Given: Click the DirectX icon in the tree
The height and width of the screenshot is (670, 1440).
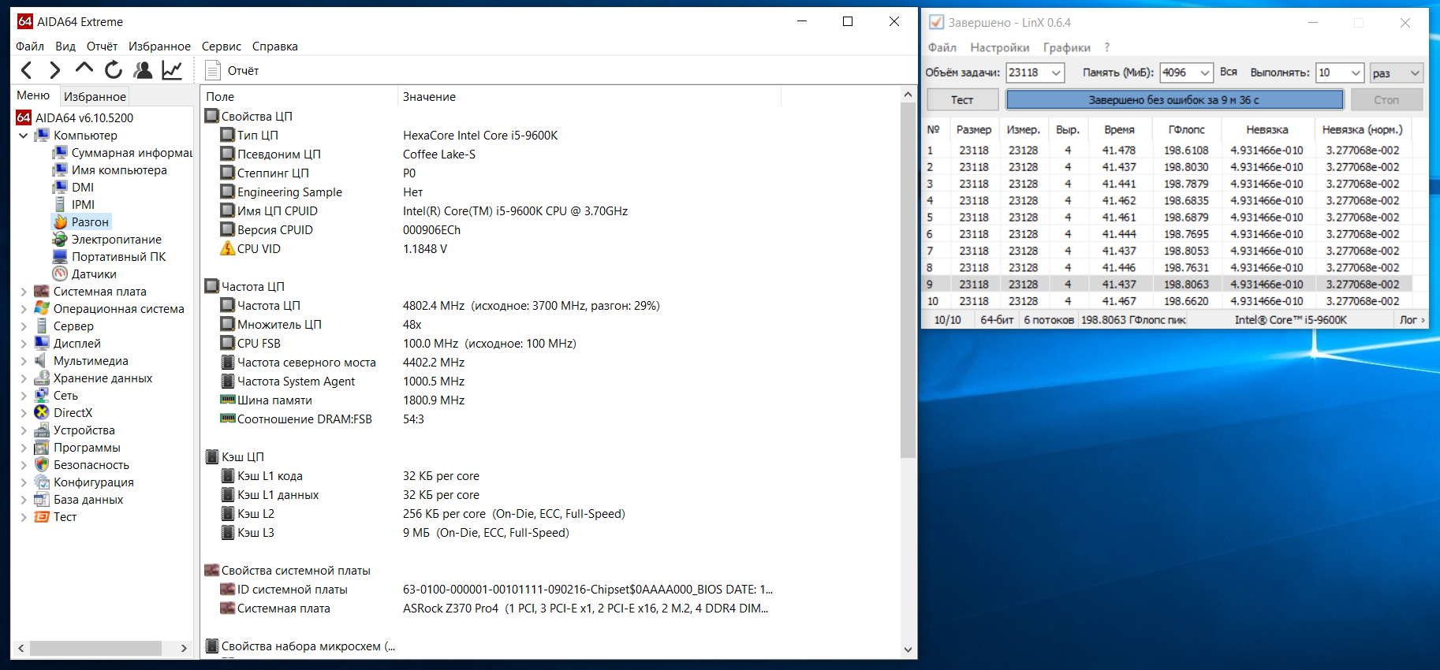Looking at the screenshot, I should pyautogui.click(x=42, y=413).
